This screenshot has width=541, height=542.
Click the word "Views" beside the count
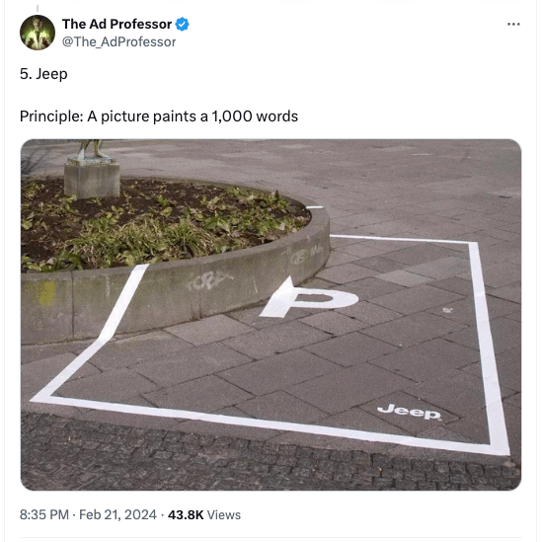click(x=224, y=514)
